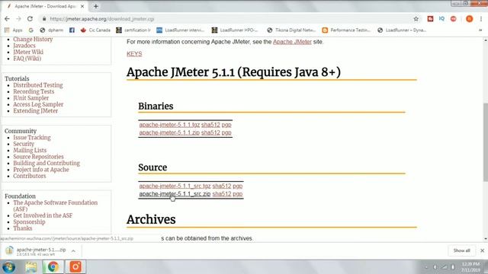Open the LoadRunner – Dyna... bookmark
Viewport: 488px width, 274px height.
pos(402,30)
